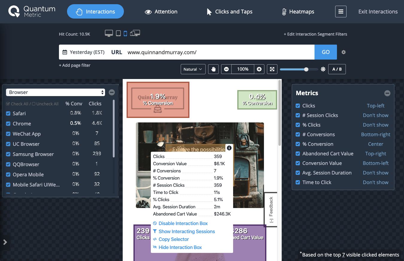Switch to the Heatmaps tab
Viewport: 404px width, 261px height.
point(298,12)
